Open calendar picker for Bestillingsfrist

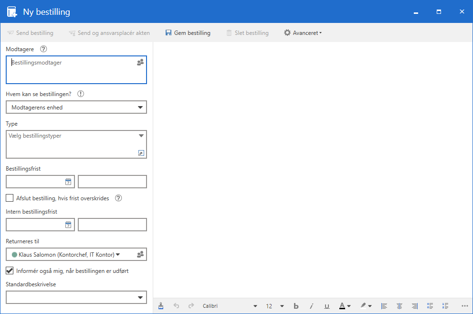tap(68, 182)
